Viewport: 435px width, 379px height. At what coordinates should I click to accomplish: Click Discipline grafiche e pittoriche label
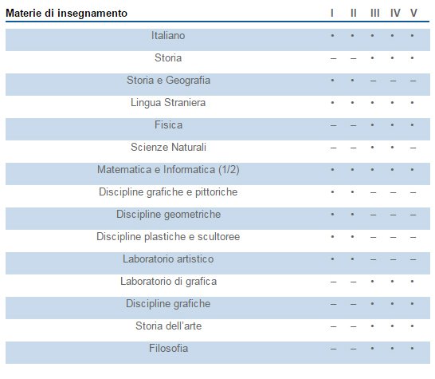pos(168,192)
